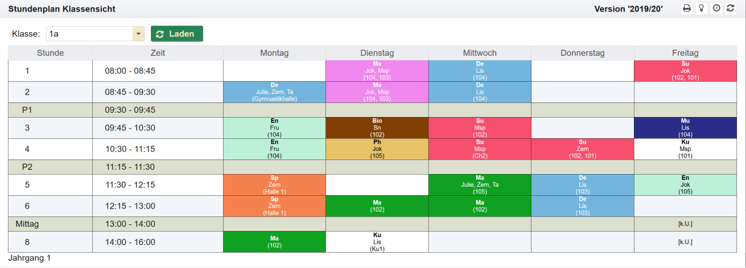The height and width of the screenshot is (268, 746).
Task: Click the print icon in the header
Action: (687, 8)
